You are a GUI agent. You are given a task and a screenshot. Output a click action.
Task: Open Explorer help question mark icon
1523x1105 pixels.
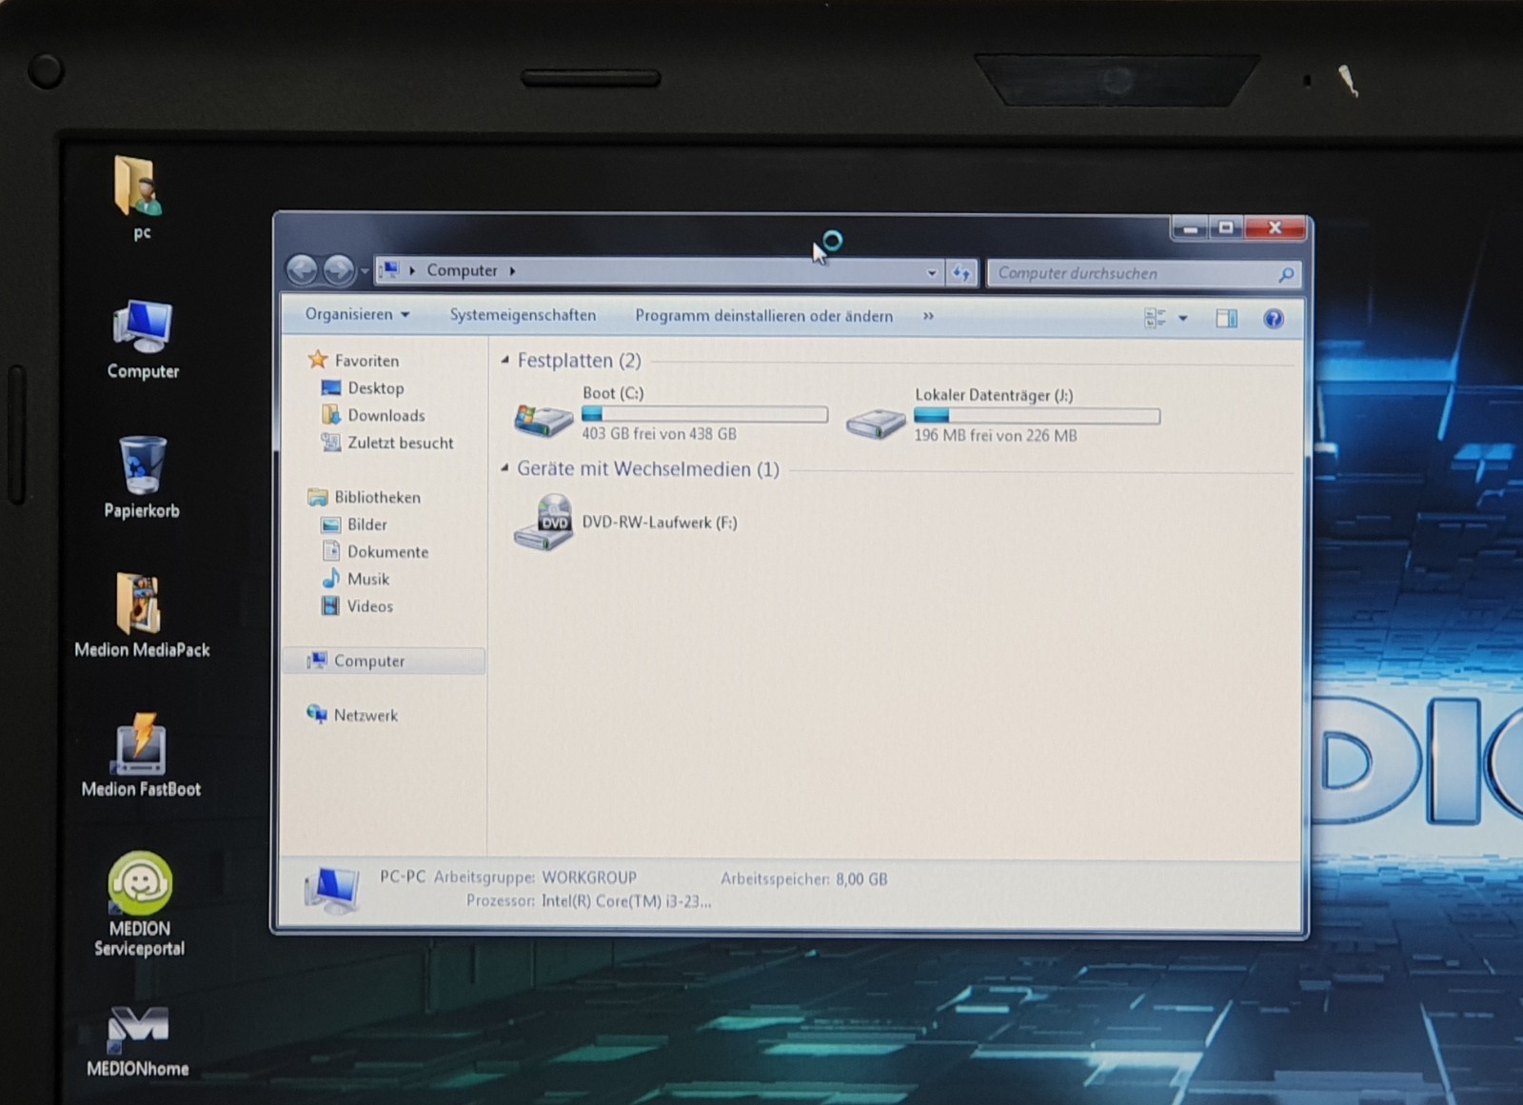point(1274,319)
